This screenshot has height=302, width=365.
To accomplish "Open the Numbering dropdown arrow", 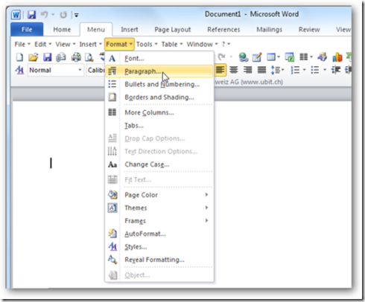I will point(305,70).
